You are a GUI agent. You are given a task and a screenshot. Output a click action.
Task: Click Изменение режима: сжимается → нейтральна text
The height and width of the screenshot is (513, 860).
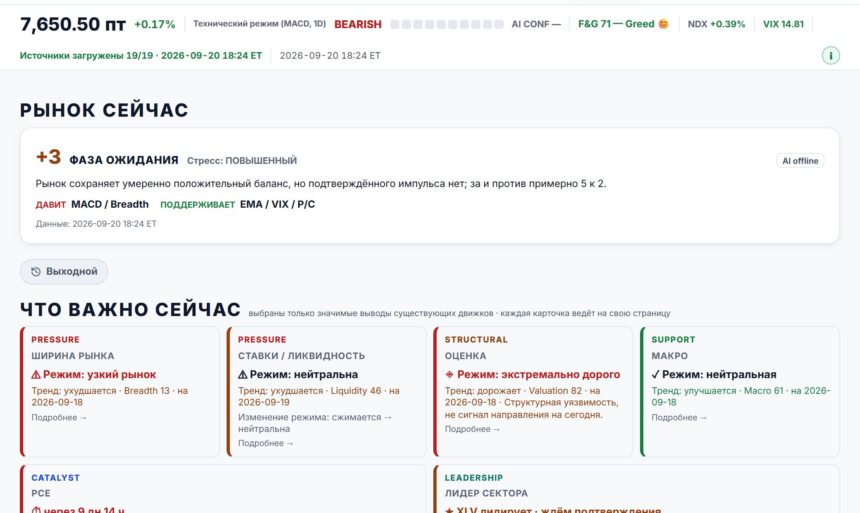[x=315, y=423]
